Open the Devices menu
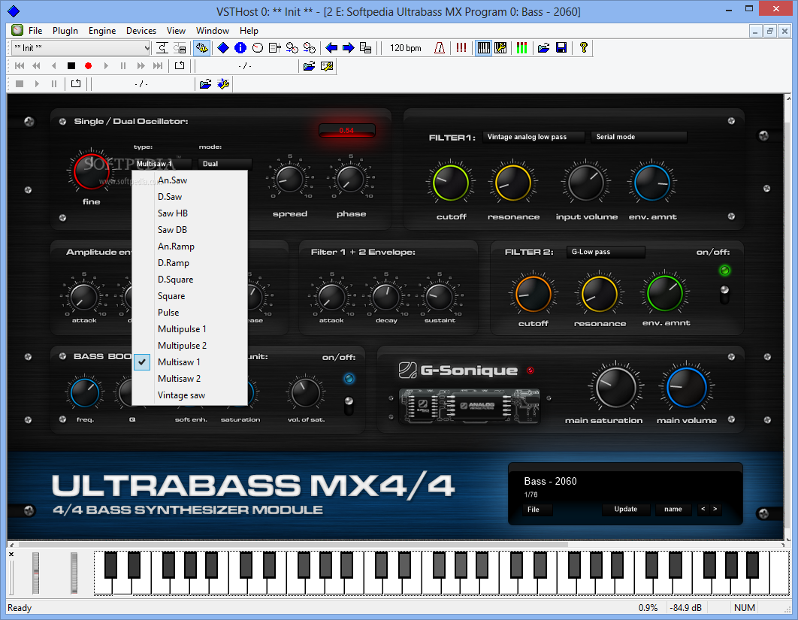The width and height of the screenshot is (798, 620). (x=141, y=31)
